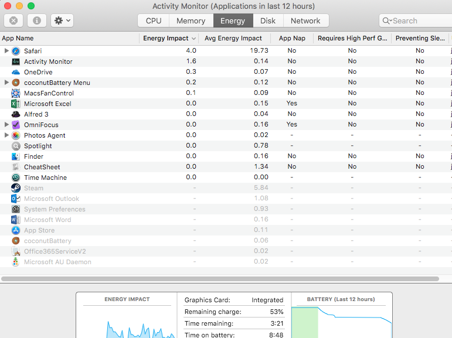Expand the Photos Agent row
Image resolution: width=452 pixels, height=338 pixels.
click(6, 135)
